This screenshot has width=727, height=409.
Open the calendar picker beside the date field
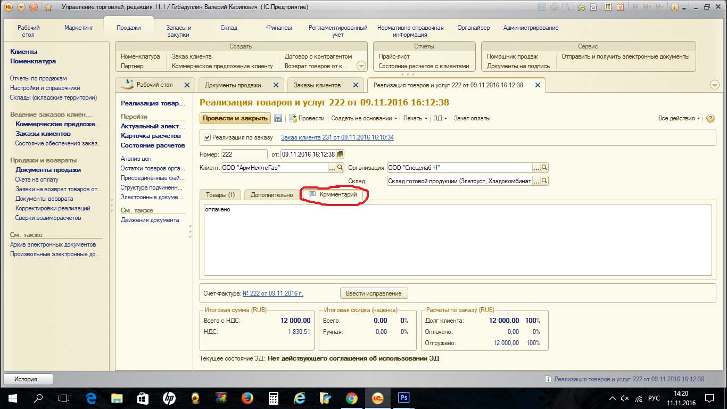click(341, 154)
